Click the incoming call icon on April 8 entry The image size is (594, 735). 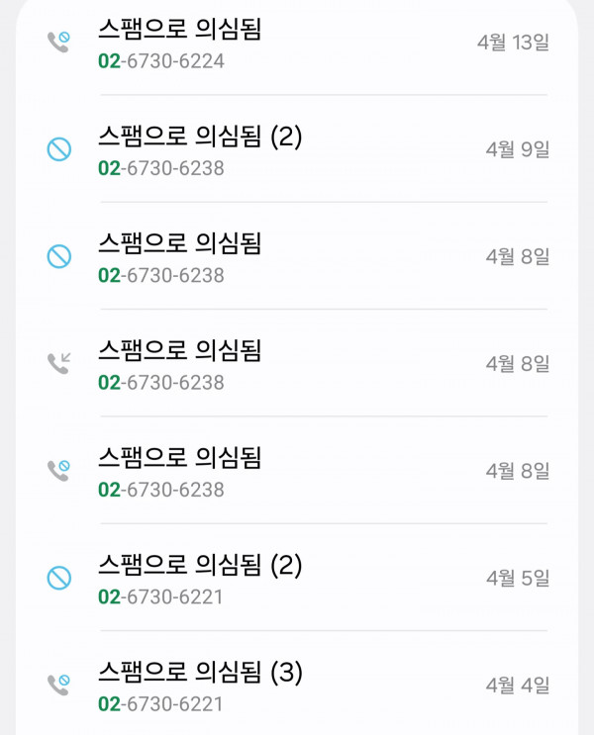click(59, 363)
